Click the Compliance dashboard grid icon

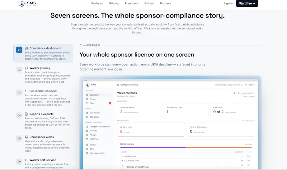tap(26, 48)
